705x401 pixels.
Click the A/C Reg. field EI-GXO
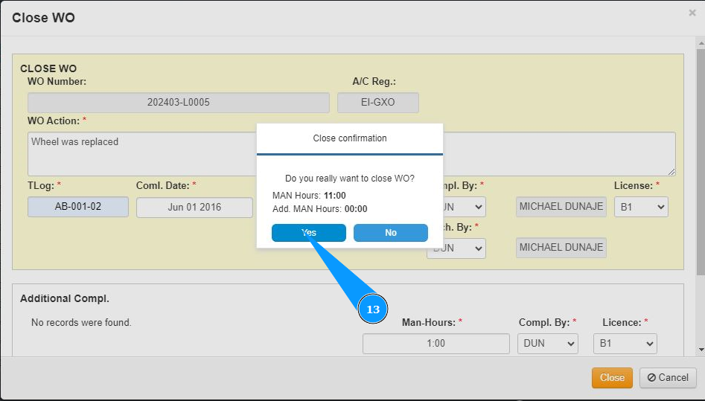tap(377, 103)
